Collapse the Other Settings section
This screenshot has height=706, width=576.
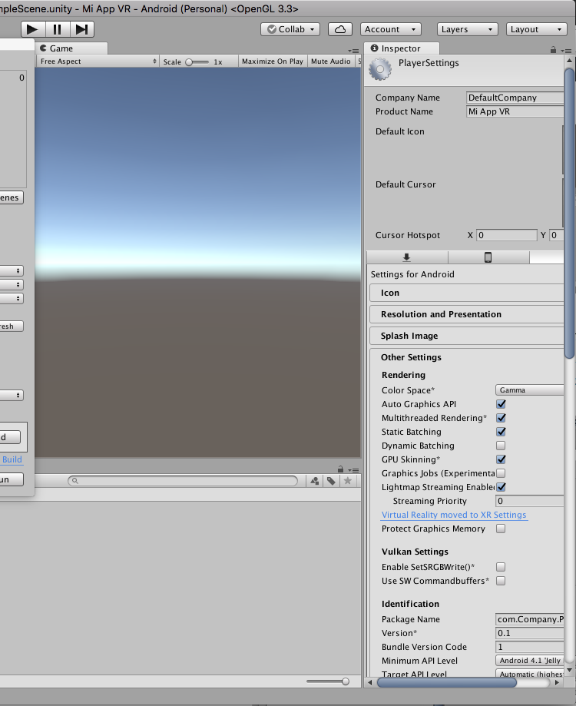[x=467, y=357]
